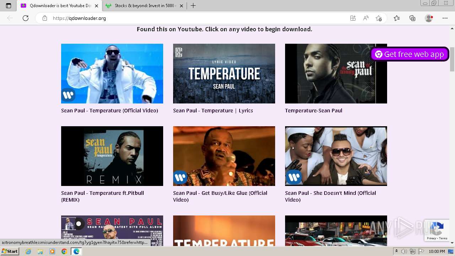Image resolution: width=455 pixels, height=256 pixels.
Task: Open She Doesn't Mind video thumbnail
Action: click(336, 156)
